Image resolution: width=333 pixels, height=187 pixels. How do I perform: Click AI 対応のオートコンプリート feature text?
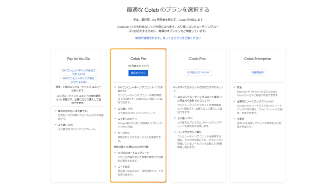(x=133, y=153)
